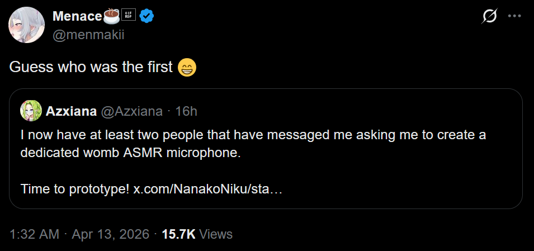Viewport: 534px width, 251px height.
Task: Open the three-dot More options menu
Action: (x=514, y=17)
